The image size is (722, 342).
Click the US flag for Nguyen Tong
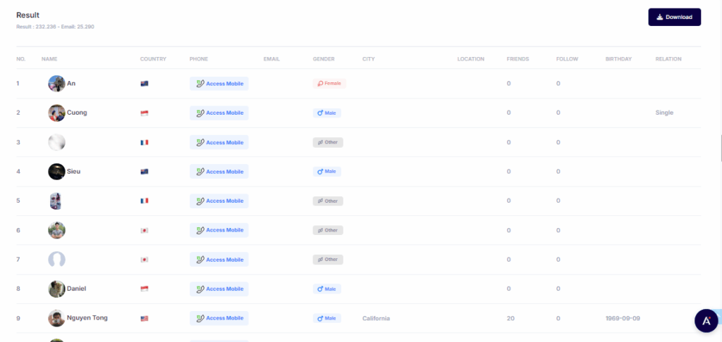click(x=145, y=318)
